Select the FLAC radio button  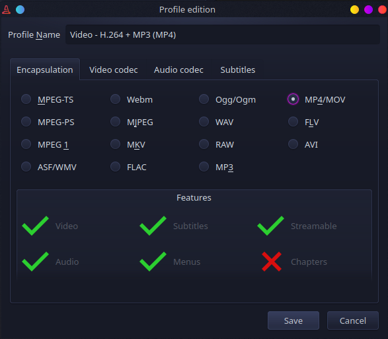115,167
